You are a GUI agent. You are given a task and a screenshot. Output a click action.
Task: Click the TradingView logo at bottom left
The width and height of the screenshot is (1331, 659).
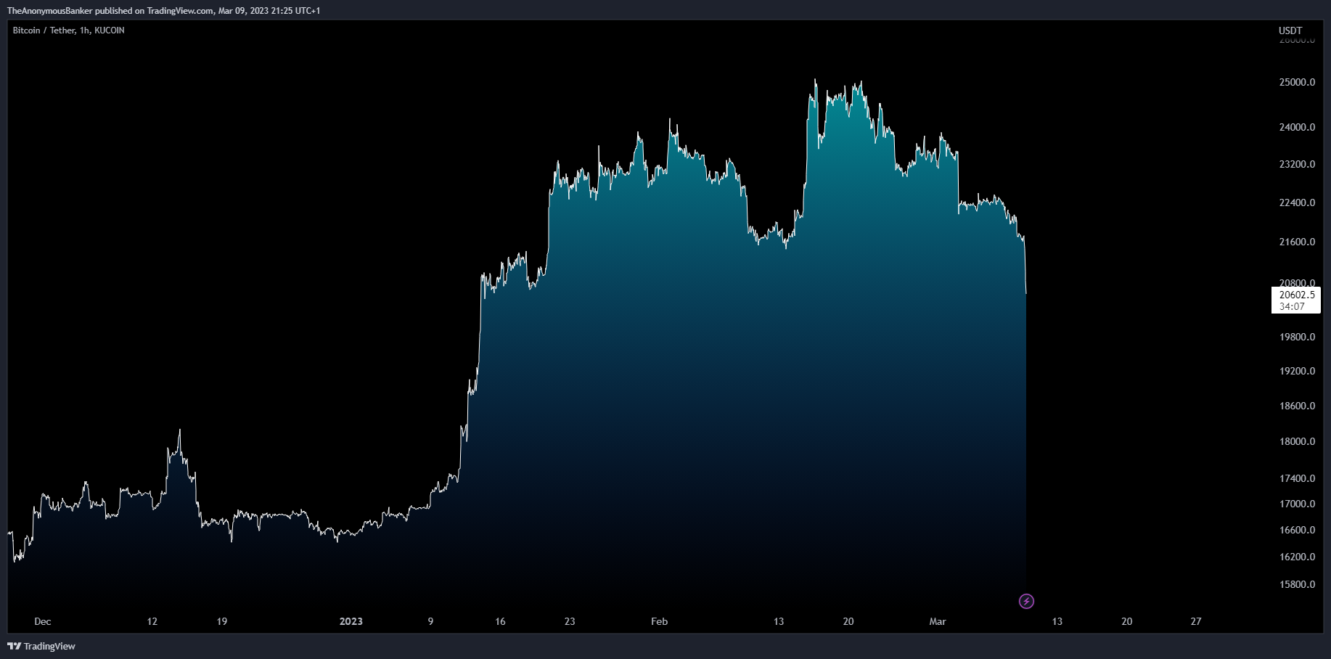[14, 646]
